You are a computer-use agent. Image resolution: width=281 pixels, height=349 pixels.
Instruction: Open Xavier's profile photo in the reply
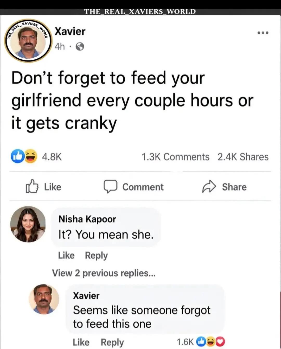[44, 299]
